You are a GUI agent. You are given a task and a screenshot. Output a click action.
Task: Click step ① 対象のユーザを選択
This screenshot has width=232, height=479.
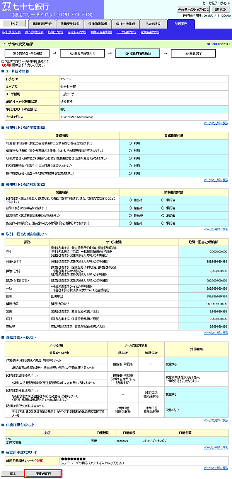pos(27,53)
